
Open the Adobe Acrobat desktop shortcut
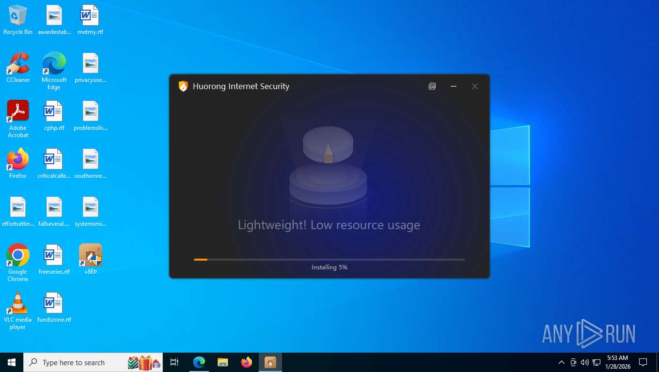pyautogui.click(x=18, y=119)
